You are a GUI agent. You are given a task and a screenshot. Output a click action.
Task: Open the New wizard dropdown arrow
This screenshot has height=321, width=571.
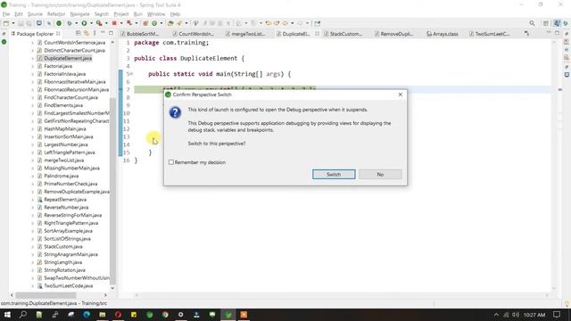(x=13, y=23)
